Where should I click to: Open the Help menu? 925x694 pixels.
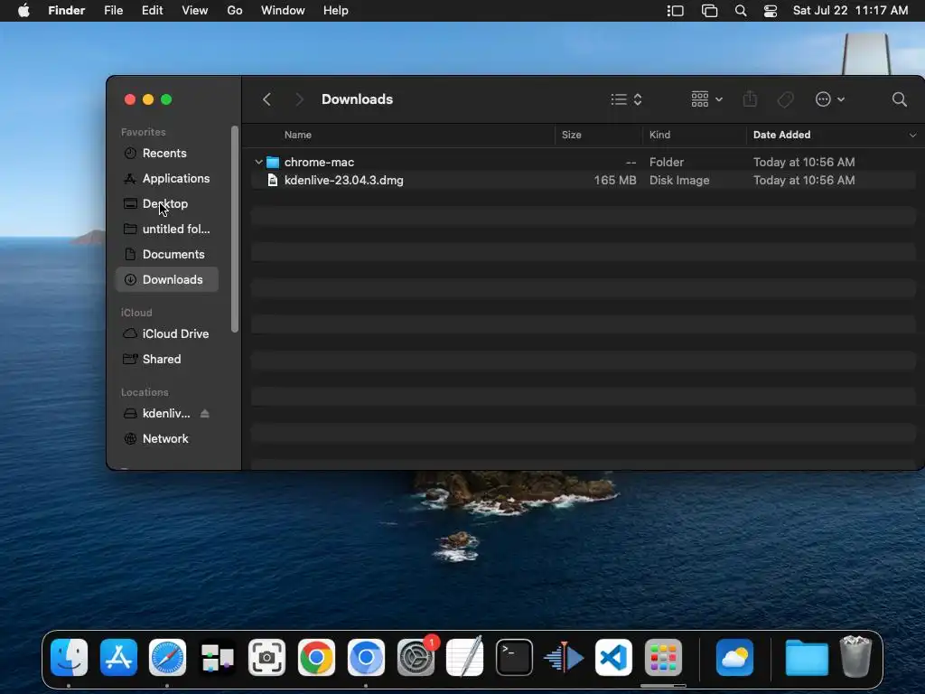click(x=336, y=11)
